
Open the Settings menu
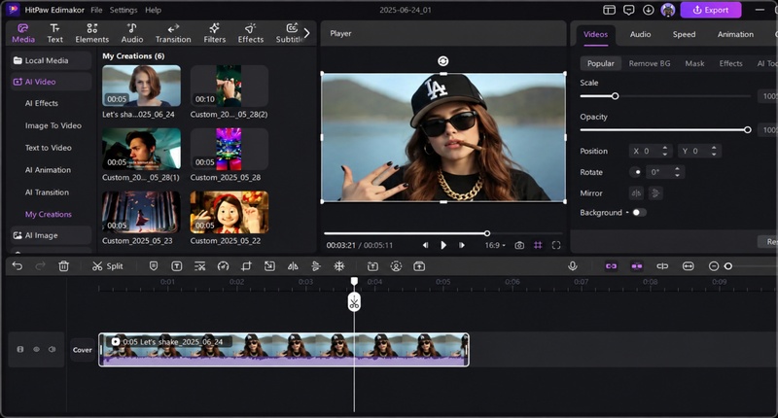click(x=124, y=10)
